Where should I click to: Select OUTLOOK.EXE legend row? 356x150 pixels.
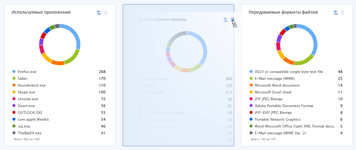click(59, 113)
